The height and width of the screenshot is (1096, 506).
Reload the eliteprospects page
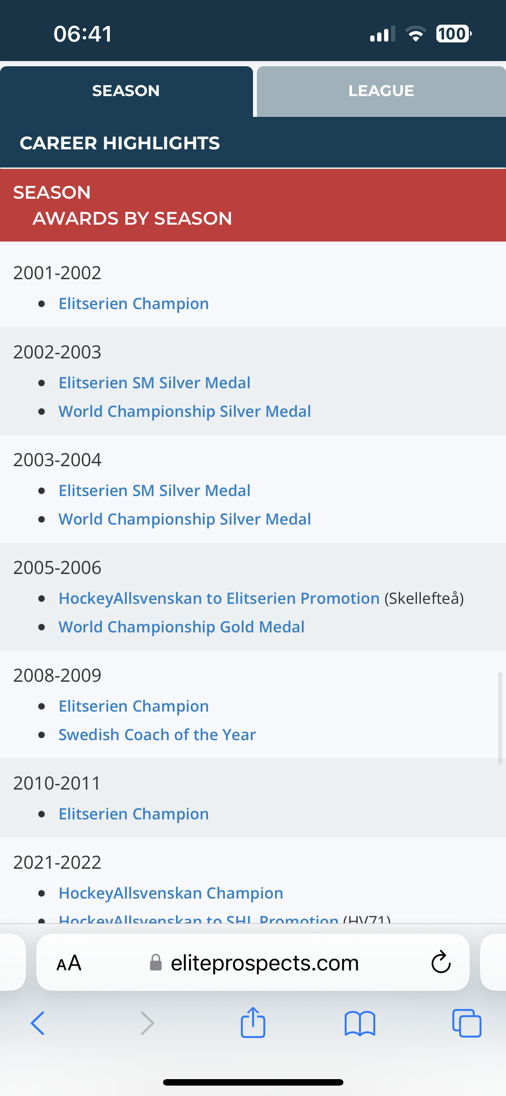pos(441,963)
